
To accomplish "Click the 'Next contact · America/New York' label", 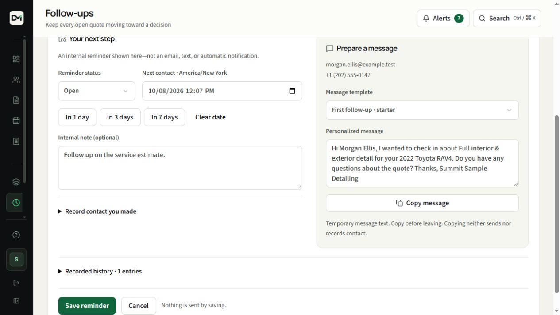I will point(184,73).
